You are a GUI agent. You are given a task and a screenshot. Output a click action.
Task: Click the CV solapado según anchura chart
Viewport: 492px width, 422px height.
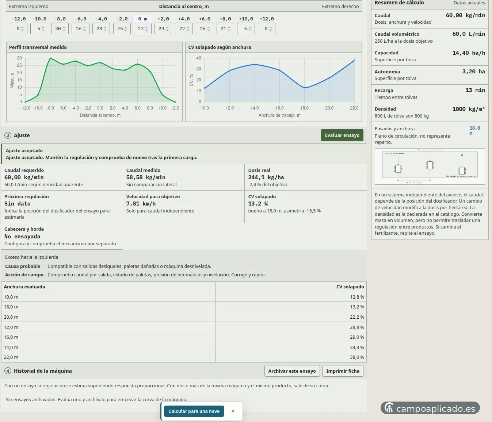[274, 87]
